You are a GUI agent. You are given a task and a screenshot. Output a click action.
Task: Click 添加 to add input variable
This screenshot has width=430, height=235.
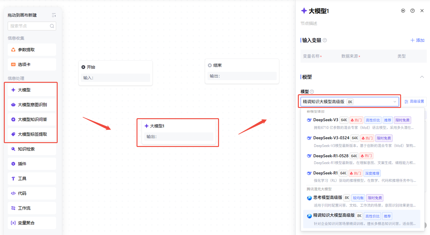pos(417,40)
